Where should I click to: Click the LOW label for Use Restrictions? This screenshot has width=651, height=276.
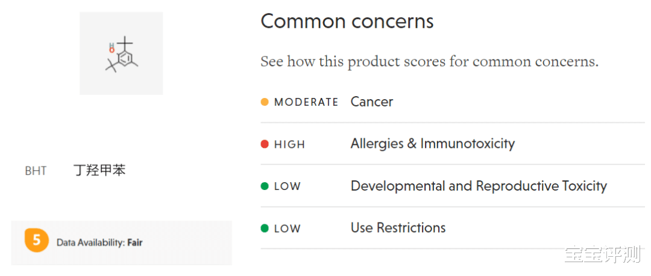click(x=288, y=228)
